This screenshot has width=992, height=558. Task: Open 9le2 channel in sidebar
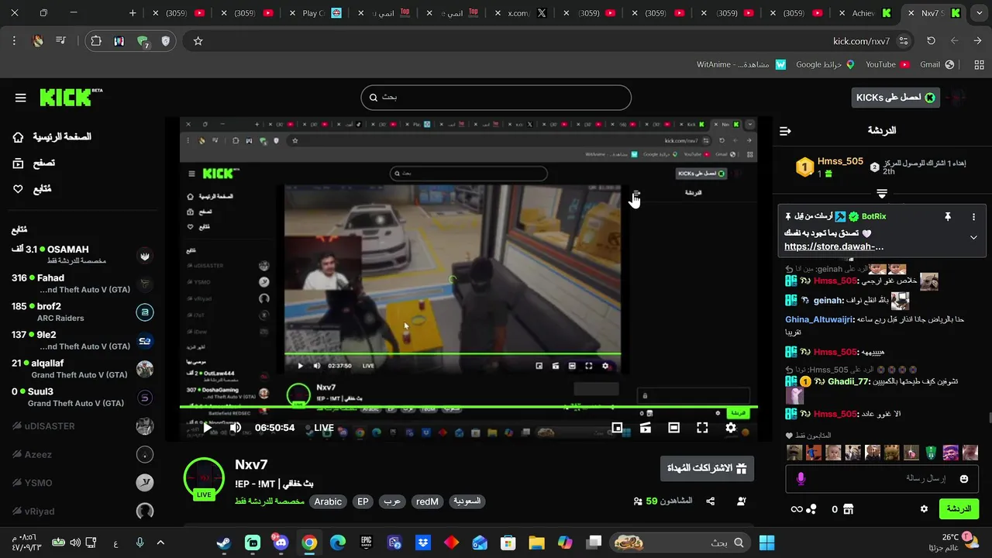pos(81,340)
